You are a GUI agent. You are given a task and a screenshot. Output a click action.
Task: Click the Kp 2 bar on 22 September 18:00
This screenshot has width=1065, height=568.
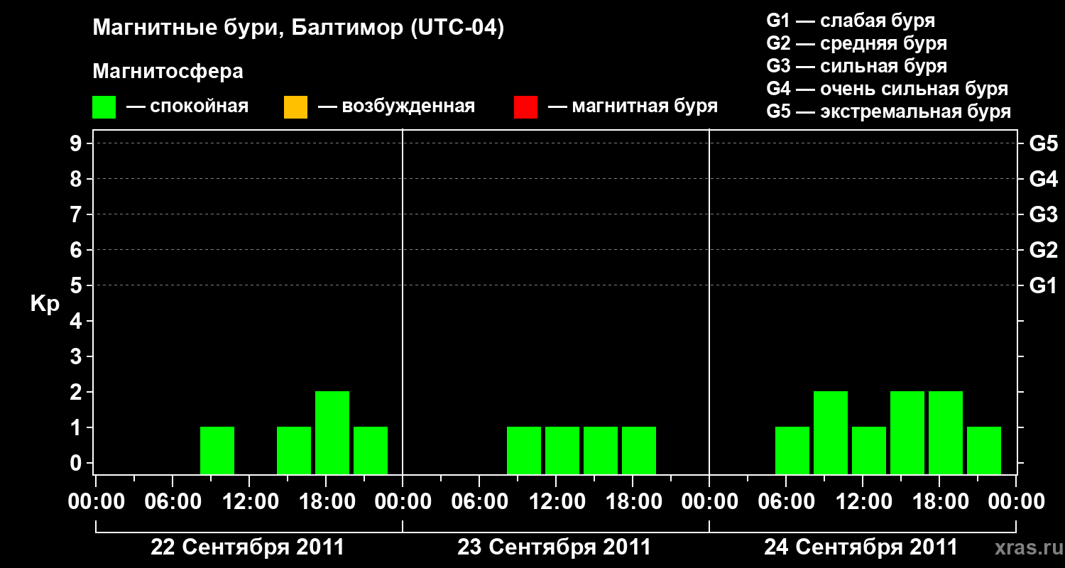pos(332,432)
